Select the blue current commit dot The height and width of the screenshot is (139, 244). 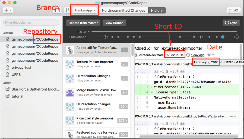223,37
